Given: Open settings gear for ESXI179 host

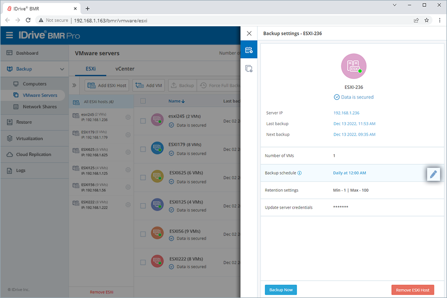Looking at the screenshot, I should (x=128, y=135).
